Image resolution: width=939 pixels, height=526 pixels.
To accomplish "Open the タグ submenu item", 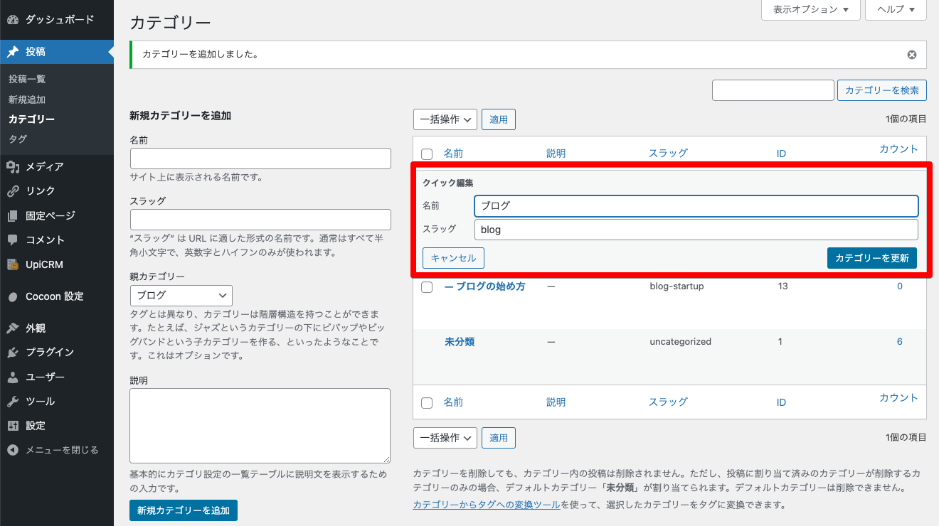I will click(18, 139).
